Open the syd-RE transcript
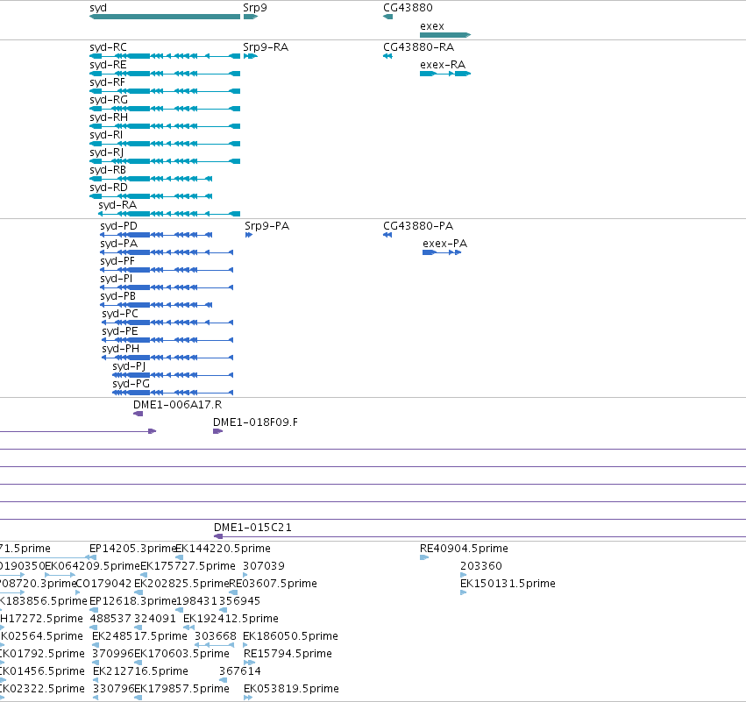 pyautogui.click(x=165, y=74)
